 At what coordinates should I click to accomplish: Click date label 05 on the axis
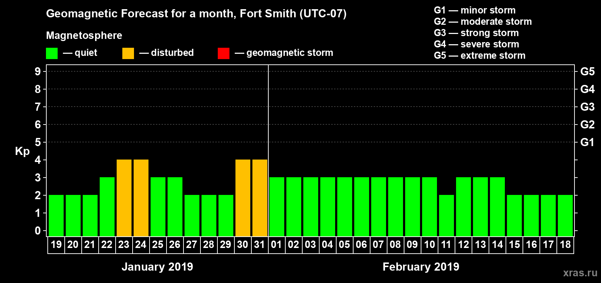pyautogui.click(x=344, y=244)
